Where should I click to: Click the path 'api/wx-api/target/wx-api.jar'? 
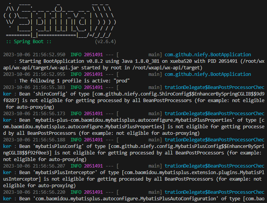point(41,68)
